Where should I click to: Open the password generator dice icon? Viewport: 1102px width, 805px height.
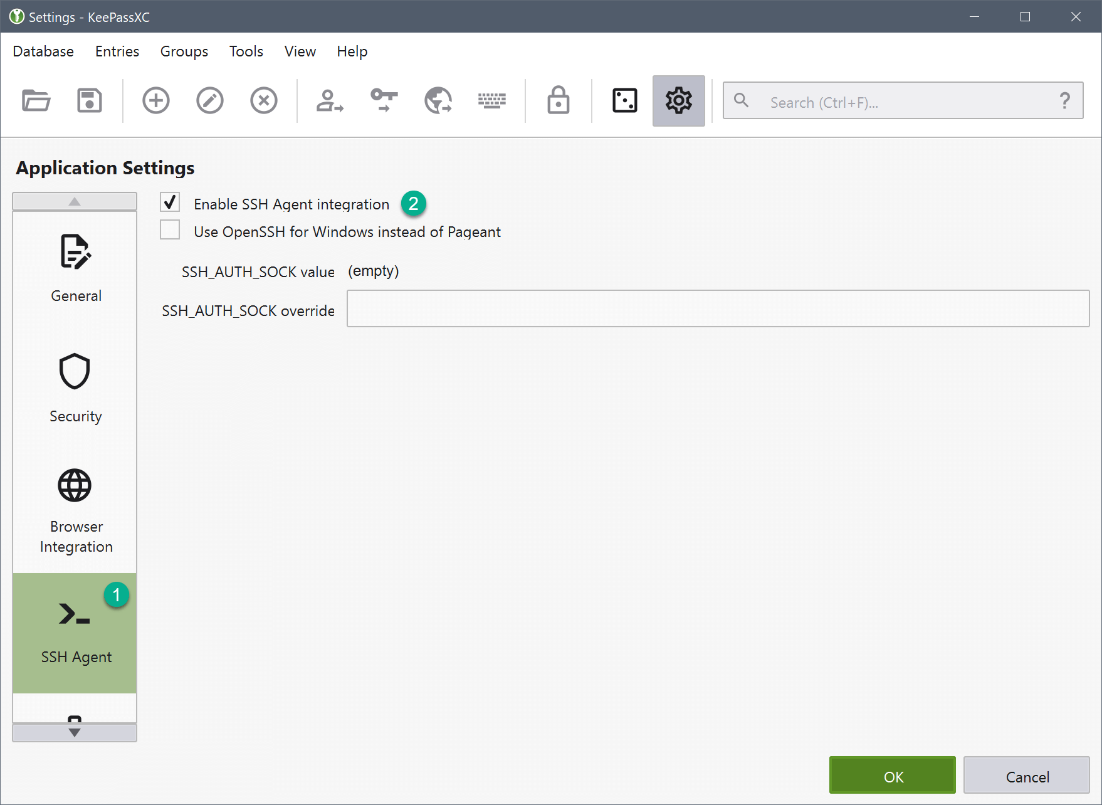tap(625, 100)
